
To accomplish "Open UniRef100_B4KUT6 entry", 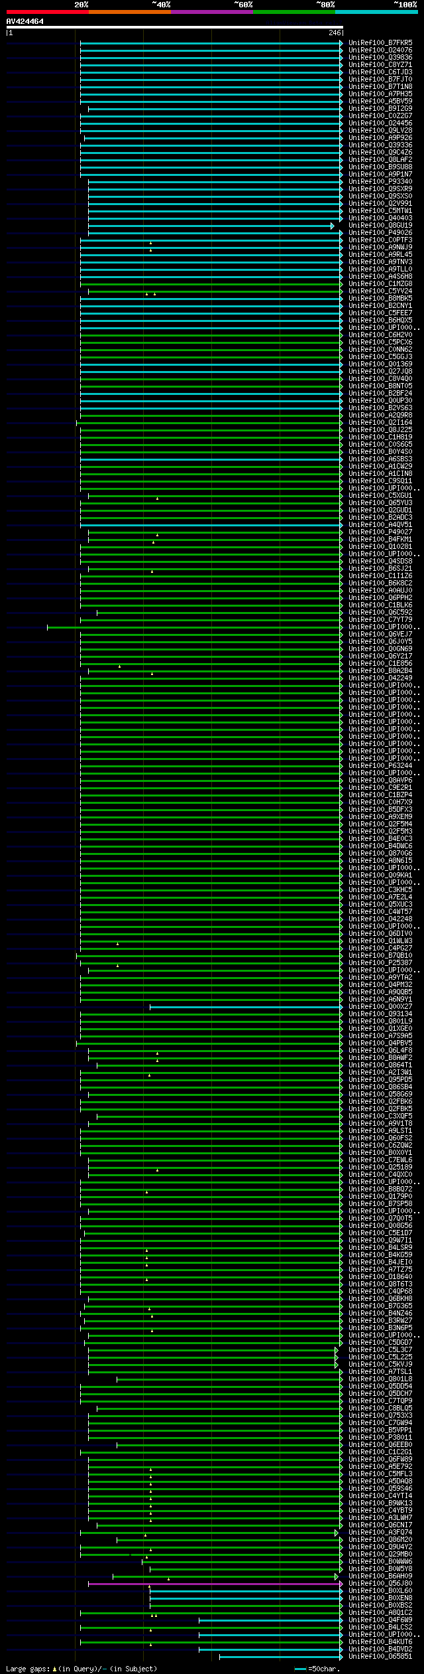I will (x=380, y=1642).
